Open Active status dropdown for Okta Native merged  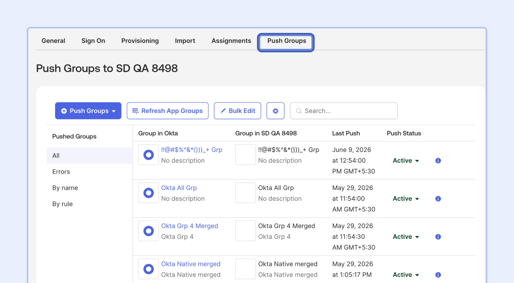(x=406, y=275)
